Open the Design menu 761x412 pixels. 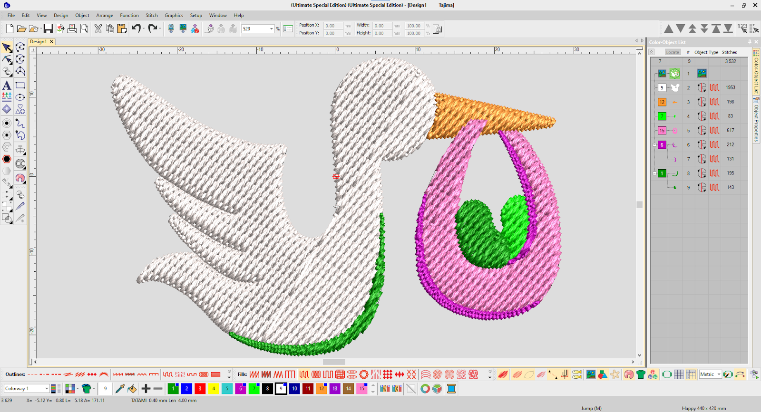click(x=61, y=15)
